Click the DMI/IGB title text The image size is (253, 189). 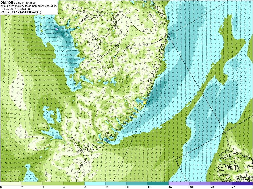(7, 3)
